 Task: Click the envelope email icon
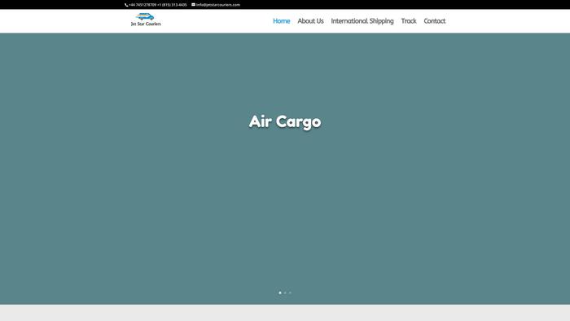pyautogui.click(x=194, y=5)
